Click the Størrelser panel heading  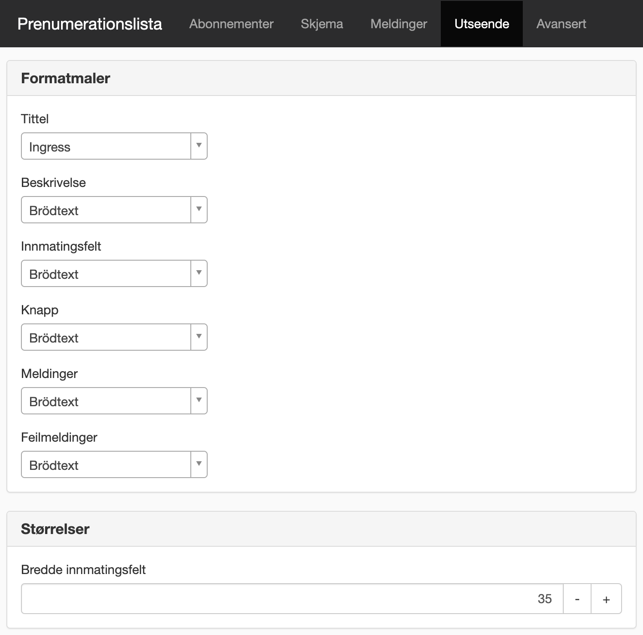click(55, 529)
